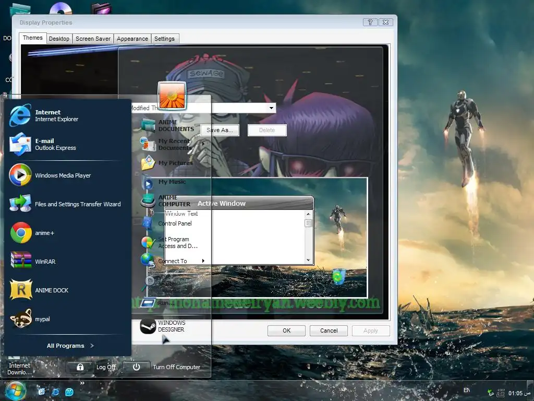Open Control Panel from Start menu

point(175,223)
